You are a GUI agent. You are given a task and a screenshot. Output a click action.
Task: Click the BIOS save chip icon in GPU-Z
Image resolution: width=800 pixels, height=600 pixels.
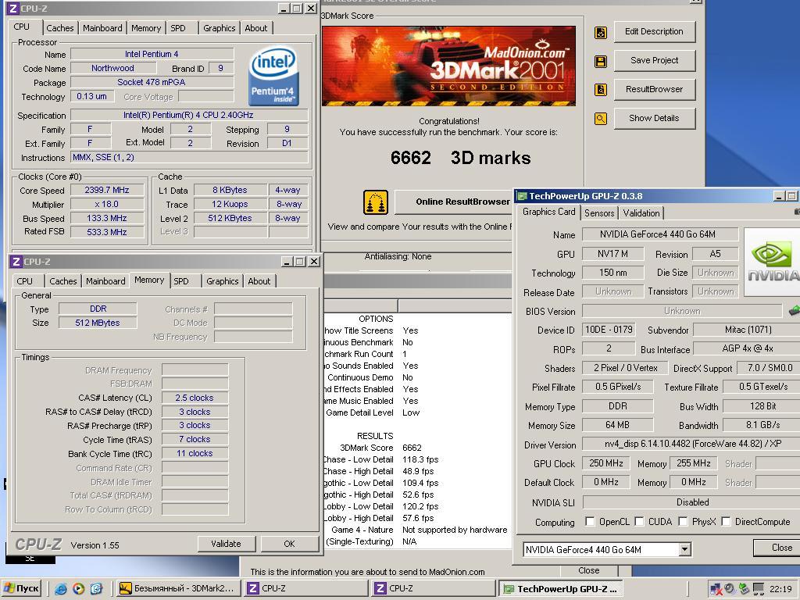794,310
